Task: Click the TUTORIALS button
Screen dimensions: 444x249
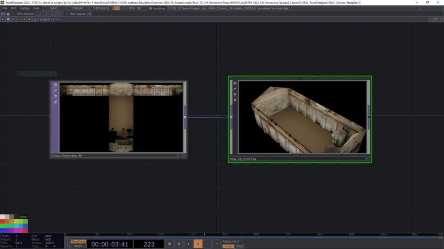Action: point(101,8)
